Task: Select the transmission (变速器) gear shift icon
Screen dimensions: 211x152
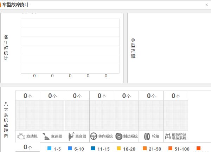Action: point(46,136)
